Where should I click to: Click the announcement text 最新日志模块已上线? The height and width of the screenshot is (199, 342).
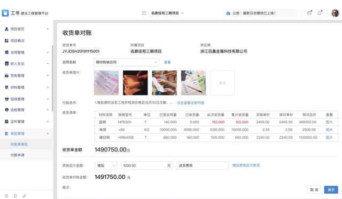tap(259, 13)
